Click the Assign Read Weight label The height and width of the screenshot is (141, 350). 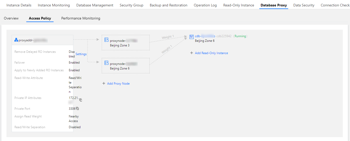[28, 116]
